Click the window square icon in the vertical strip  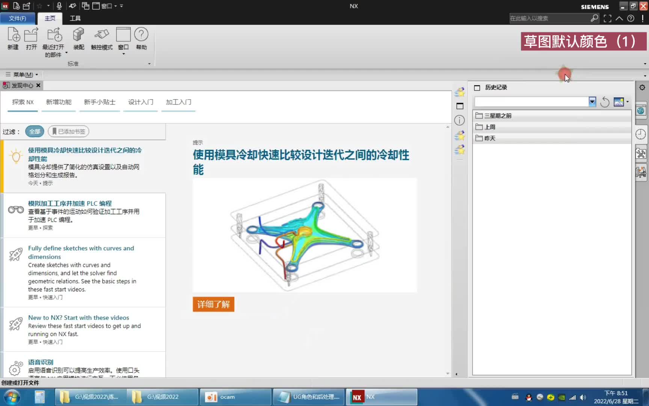(460, 106)
